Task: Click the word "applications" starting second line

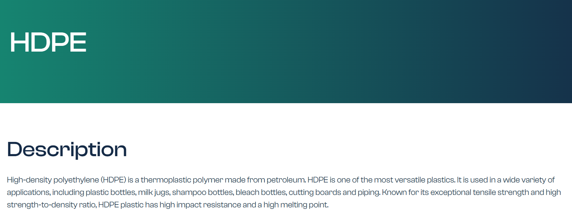Action: coord(29,192)
